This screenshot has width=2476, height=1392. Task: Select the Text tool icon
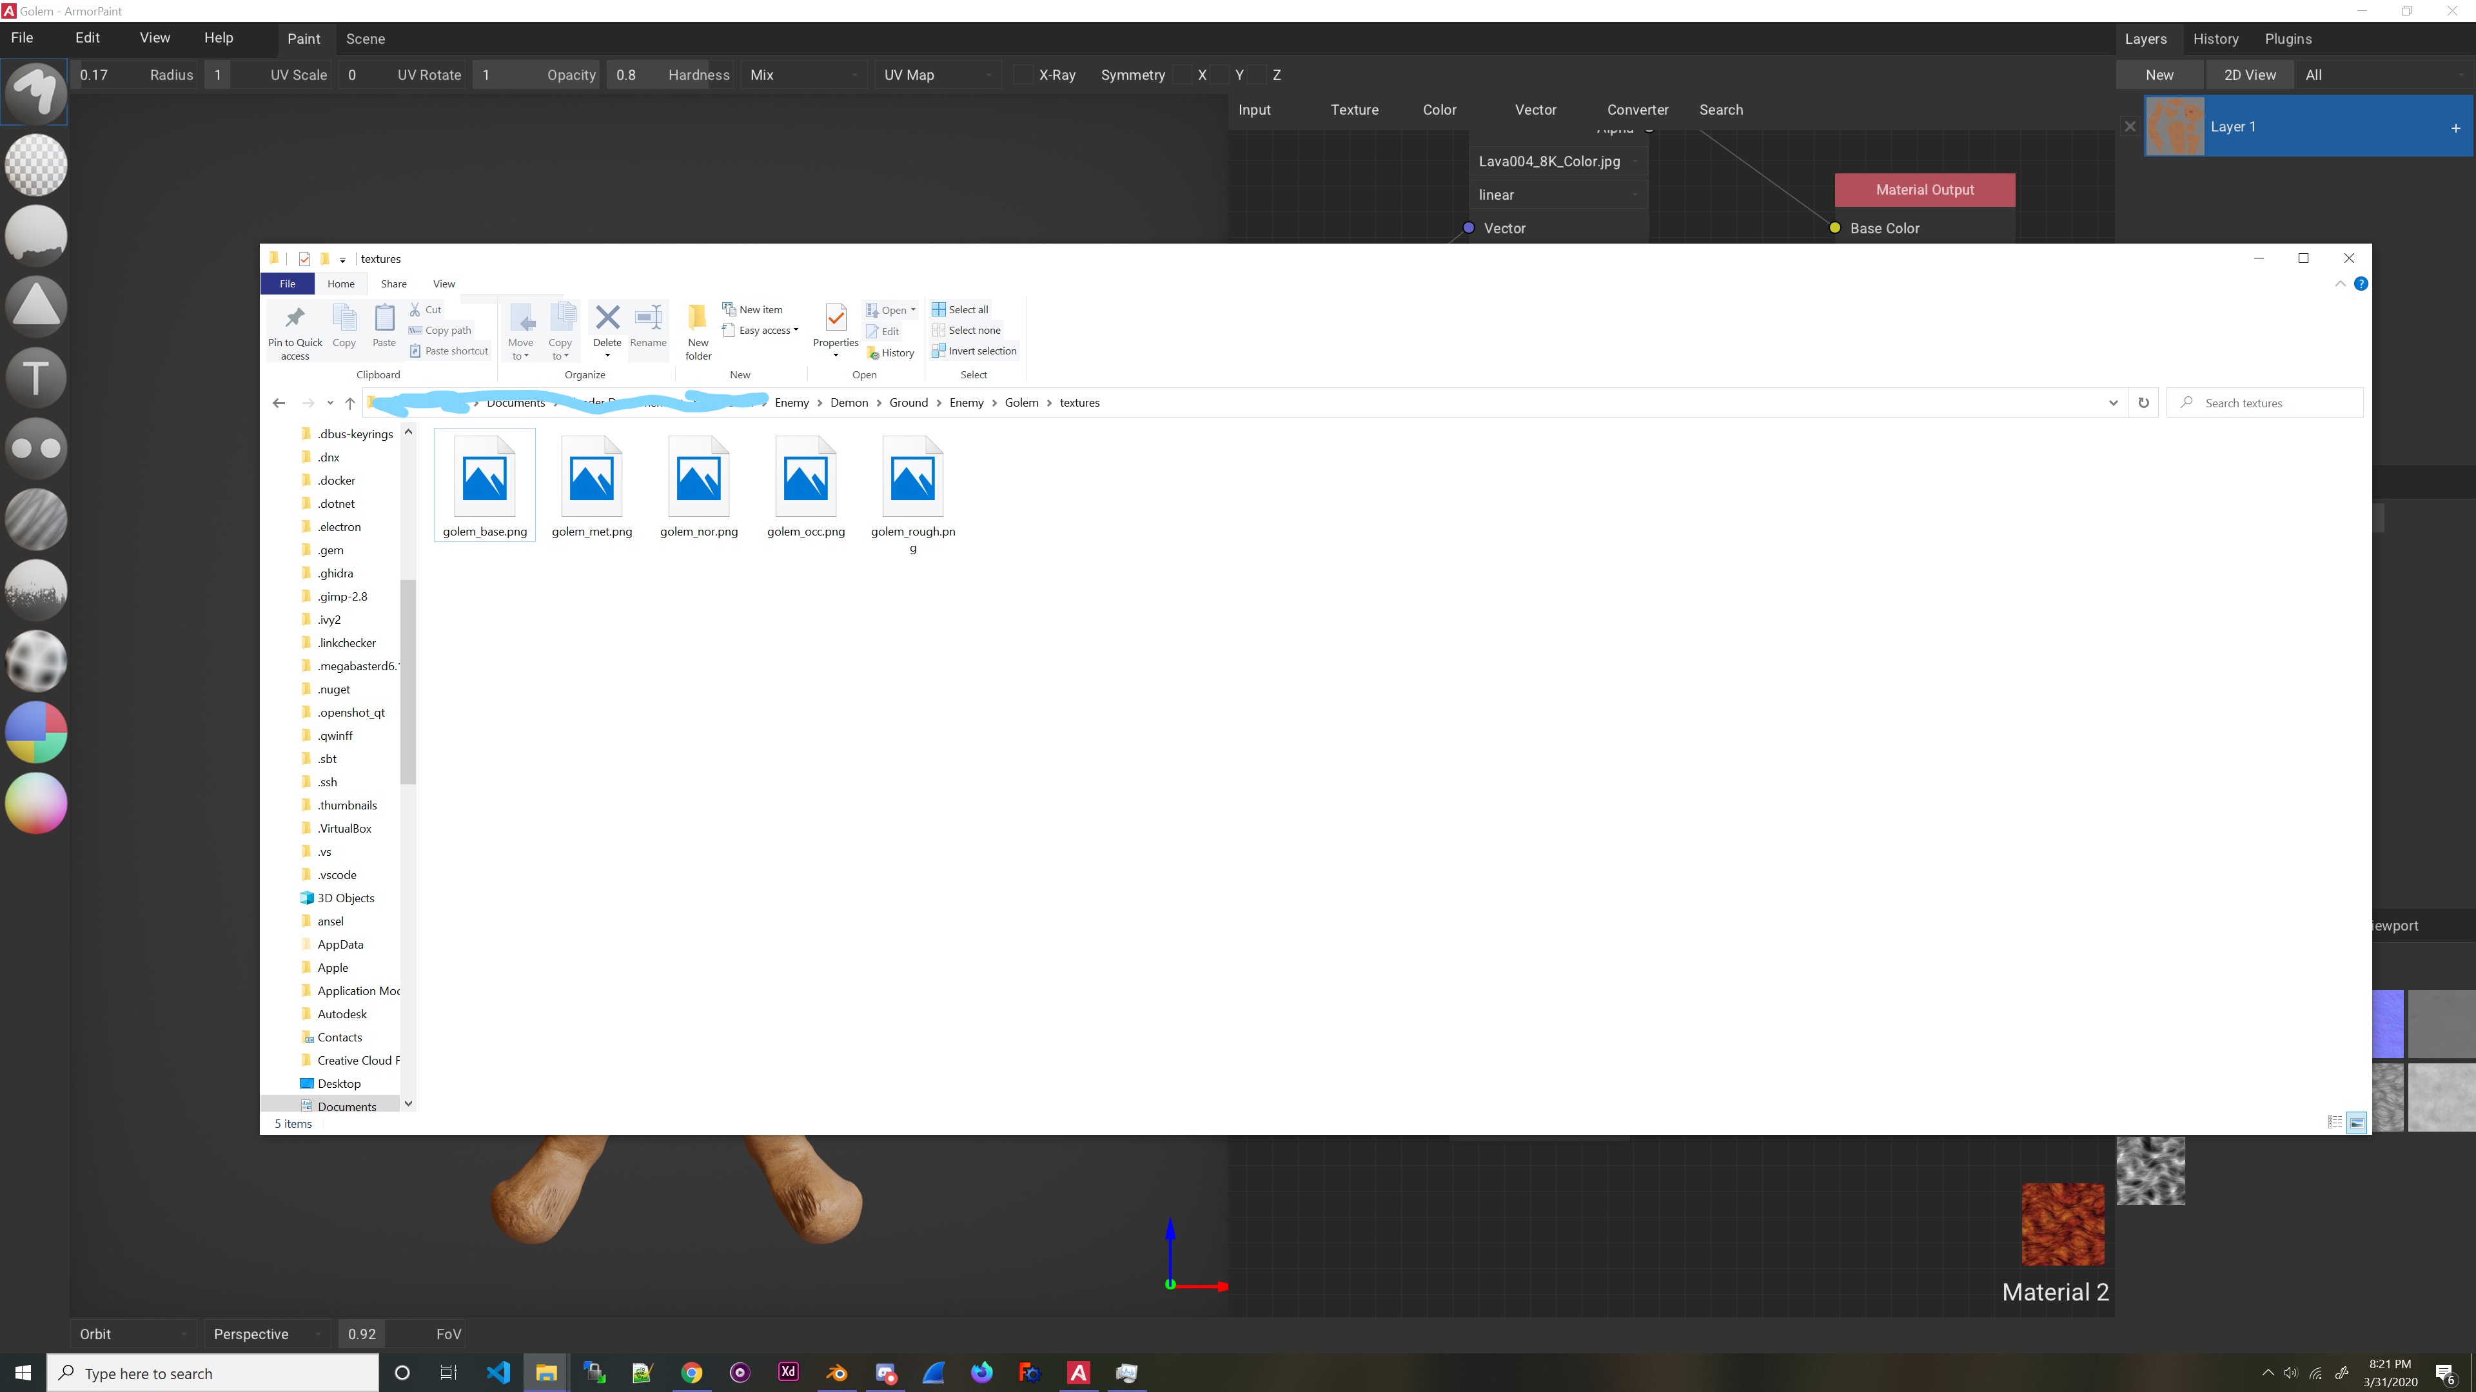pyautogui.click(x=35, y=376)
